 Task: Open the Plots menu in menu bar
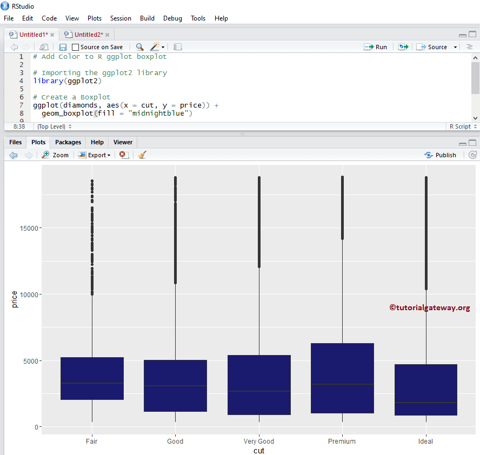(x=95, y=18)
